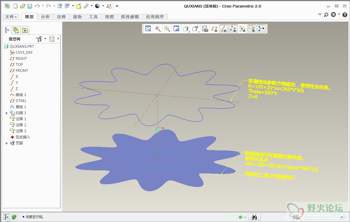The height and width of the screenshot is (222, 350).
Task: Open the 文件 menu
Action: [x=11, y=17]
